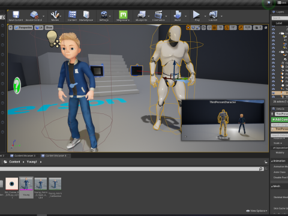Open the Show flags menu

[x=49, y=28]
